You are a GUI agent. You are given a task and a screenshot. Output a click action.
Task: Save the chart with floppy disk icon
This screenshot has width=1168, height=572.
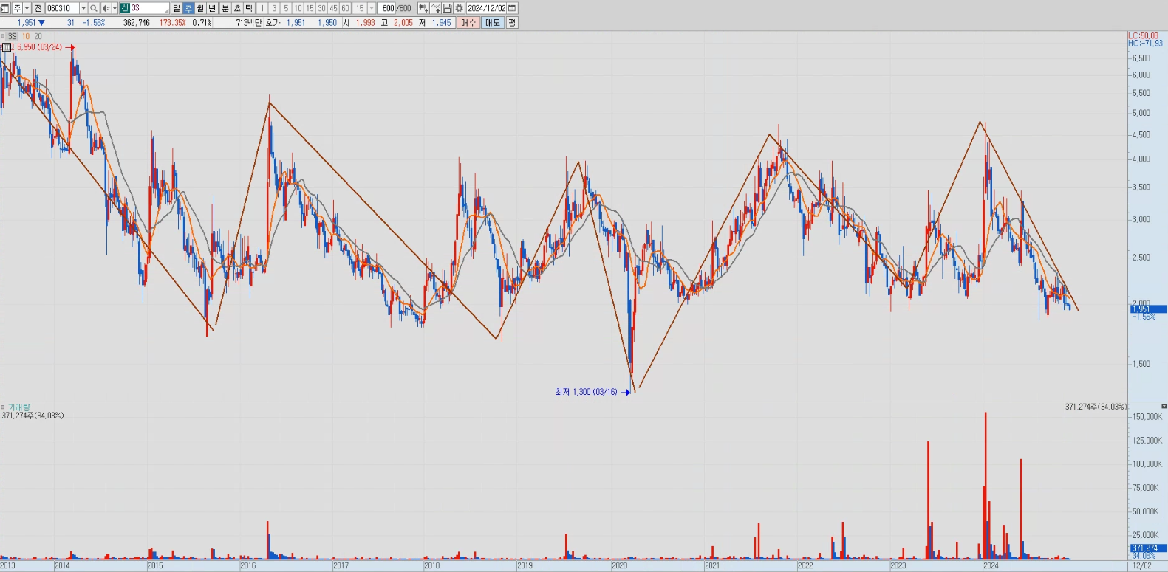point(448,8)
